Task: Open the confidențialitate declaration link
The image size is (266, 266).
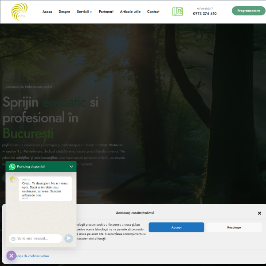Action: (x=32, y=256)
